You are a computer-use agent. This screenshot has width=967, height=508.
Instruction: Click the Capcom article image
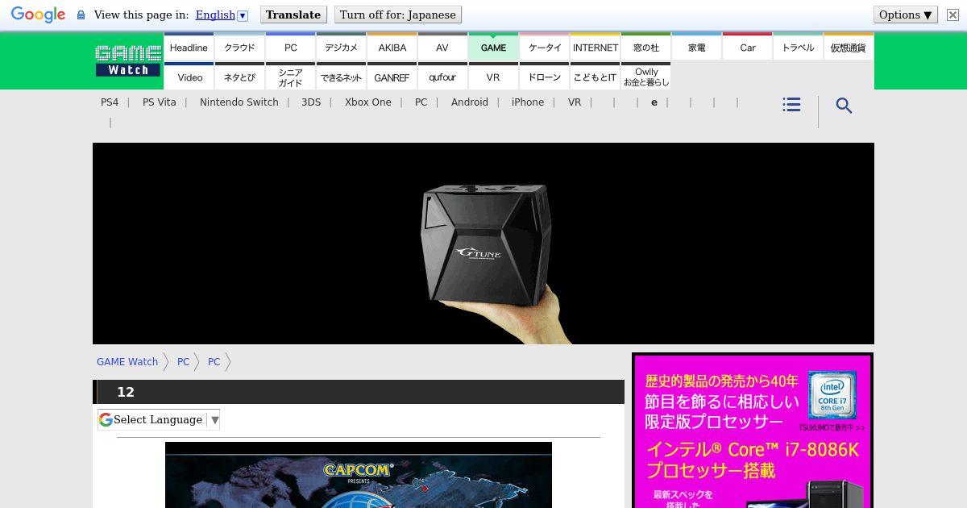359,475
